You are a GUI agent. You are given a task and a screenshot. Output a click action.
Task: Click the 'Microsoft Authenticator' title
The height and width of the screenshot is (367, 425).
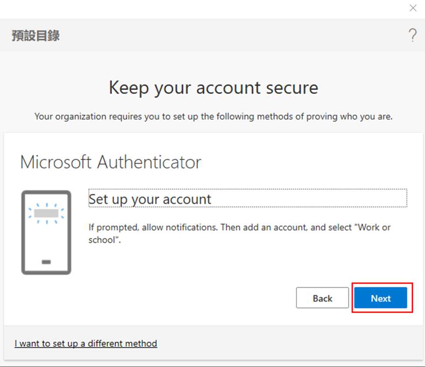(x=111, y=162)
